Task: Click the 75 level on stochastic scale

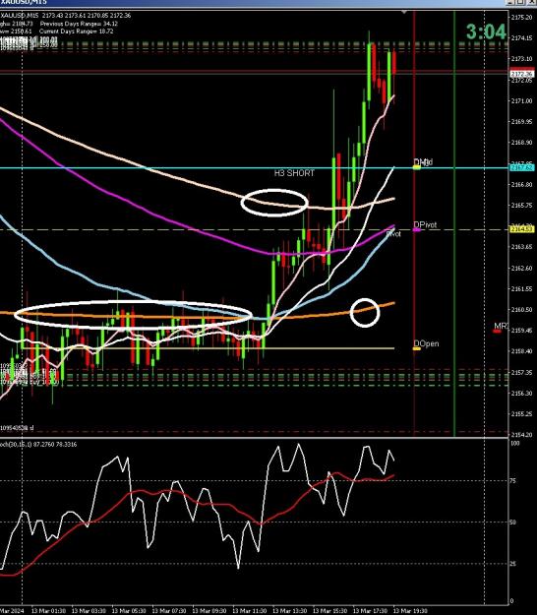Action: tap(514, 481)
